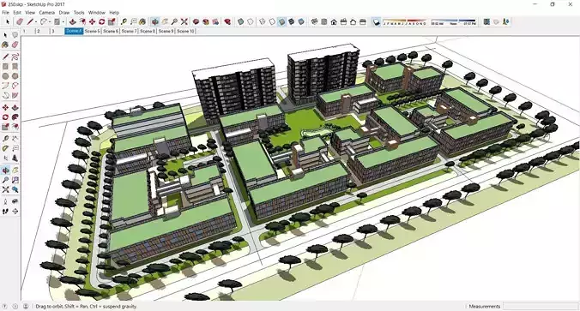Click Zoom Extents in top toolbar
Viewport: 580px width, 311px height.
(184, 21)
